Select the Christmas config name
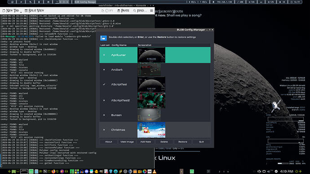The image size is (310, 174). (118, 130)
